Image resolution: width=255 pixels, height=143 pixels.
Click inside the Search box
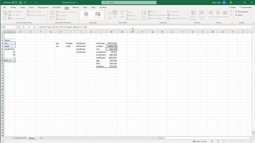129,2
